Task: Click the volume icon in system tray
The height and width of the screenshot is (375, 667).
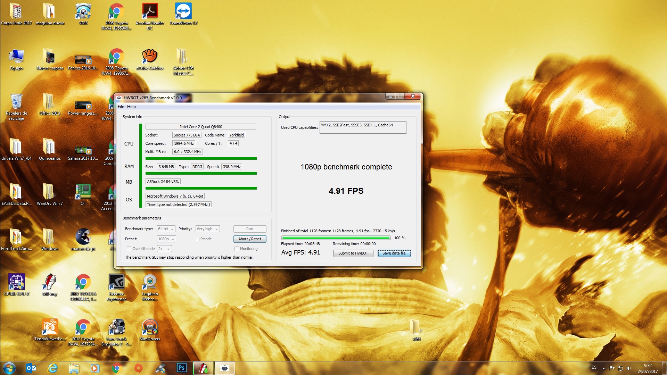Action: (629, 368)
